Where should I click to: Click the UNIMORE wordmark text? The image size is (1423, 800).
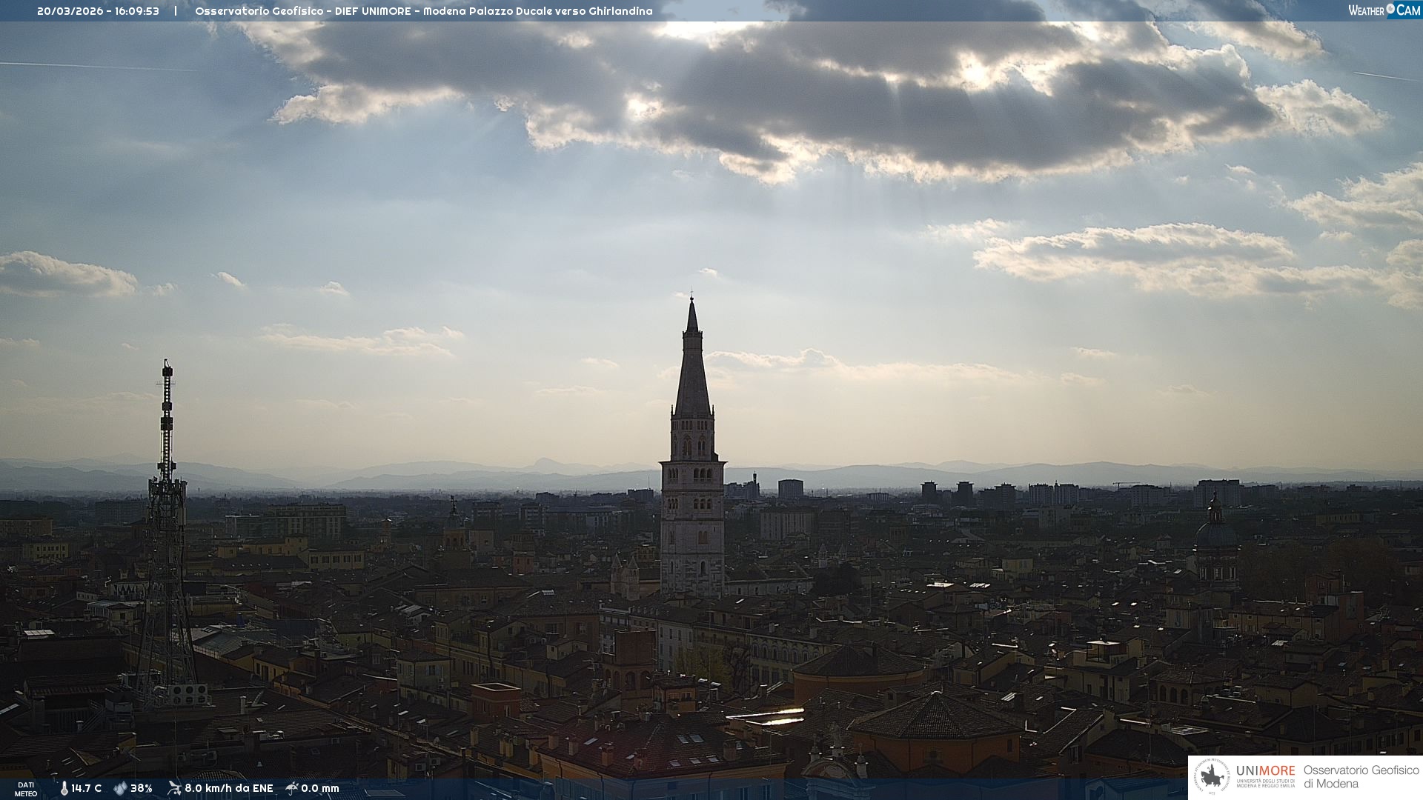click(x=1265, y=770)
